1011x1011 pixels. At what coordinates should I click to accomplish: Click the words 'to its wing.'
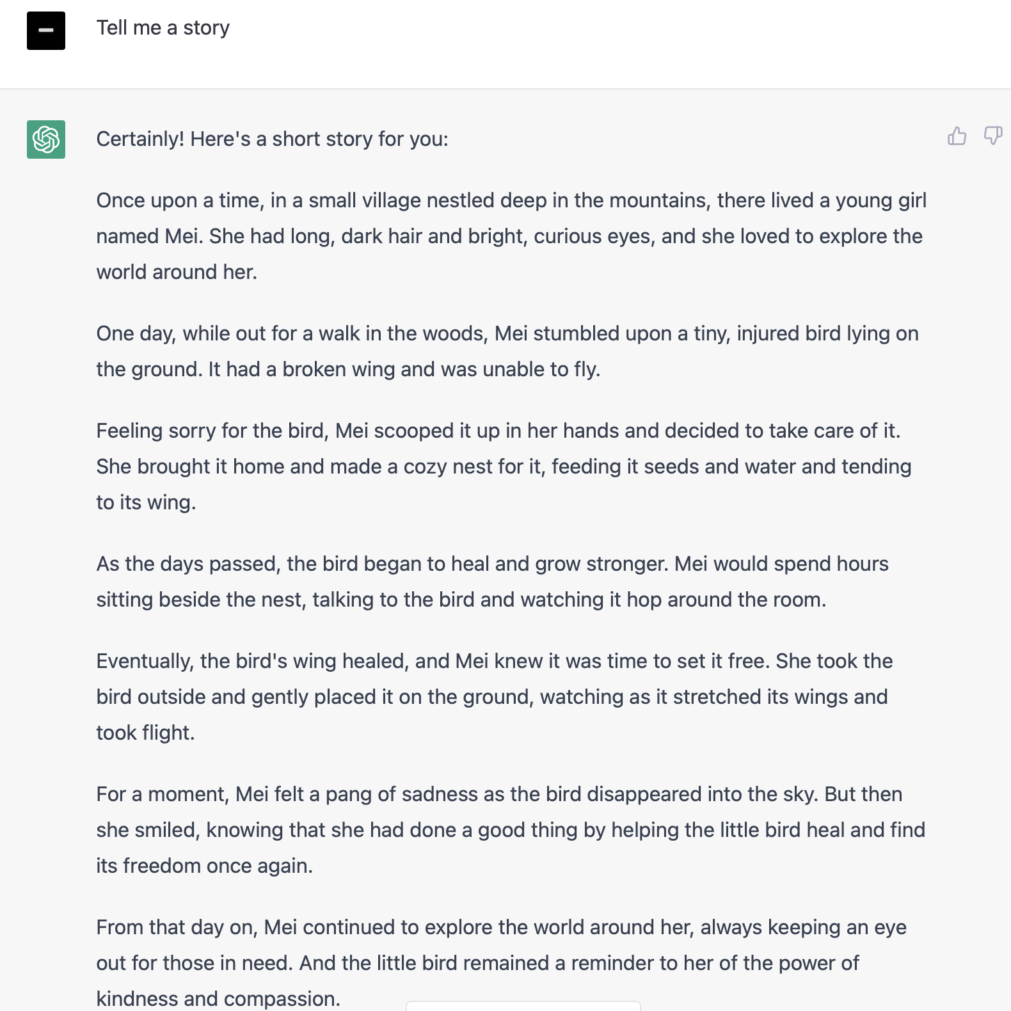click(147, 502)
